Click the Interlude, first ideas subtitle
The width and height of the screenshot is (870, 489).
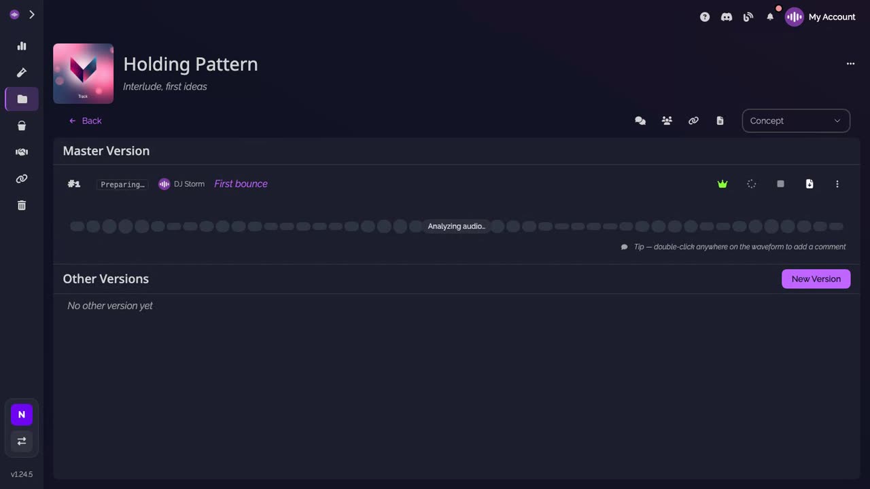165,86
